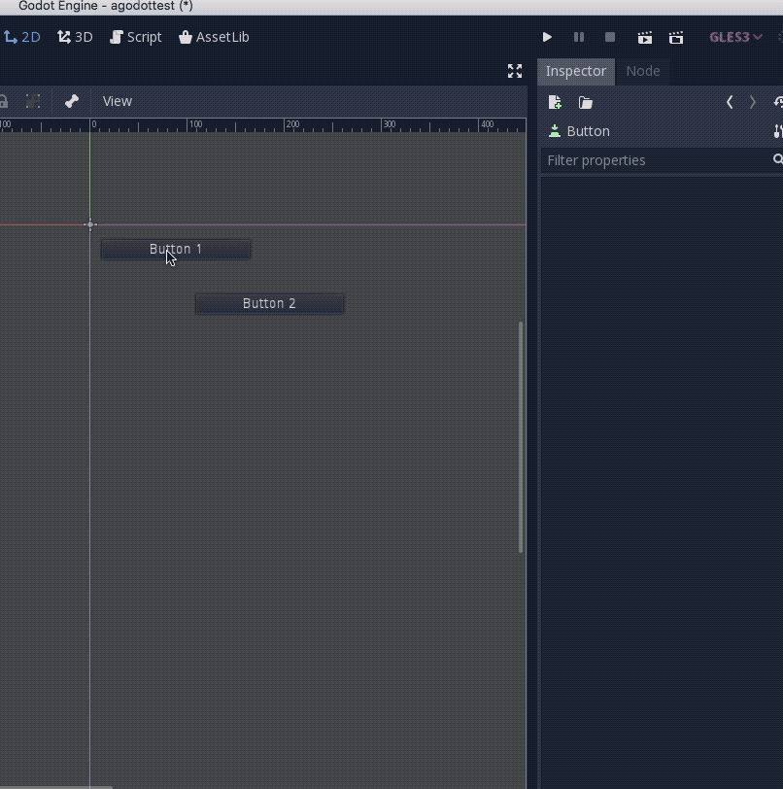The width and height of the screenshot is (783, 789).
Task: Stop the running scene
Action: click(610, 37)
